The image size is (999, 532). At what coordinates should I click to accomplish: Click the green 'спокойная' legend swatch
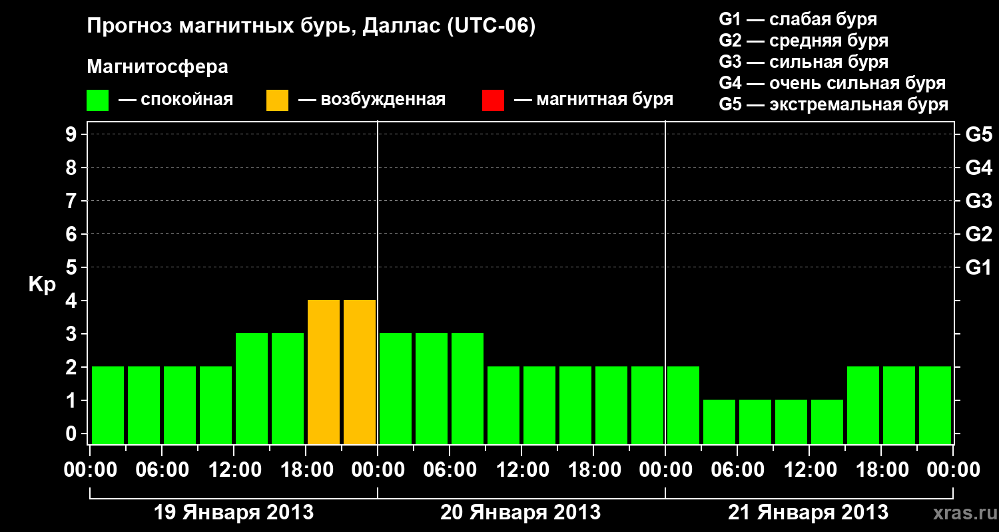[97, 100]
